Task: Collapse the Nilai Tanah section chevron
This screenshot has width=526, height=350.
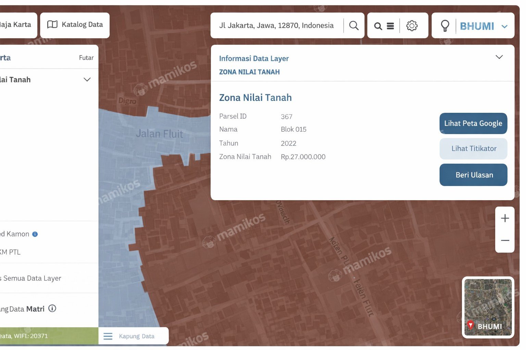Action: coord(87,80)
